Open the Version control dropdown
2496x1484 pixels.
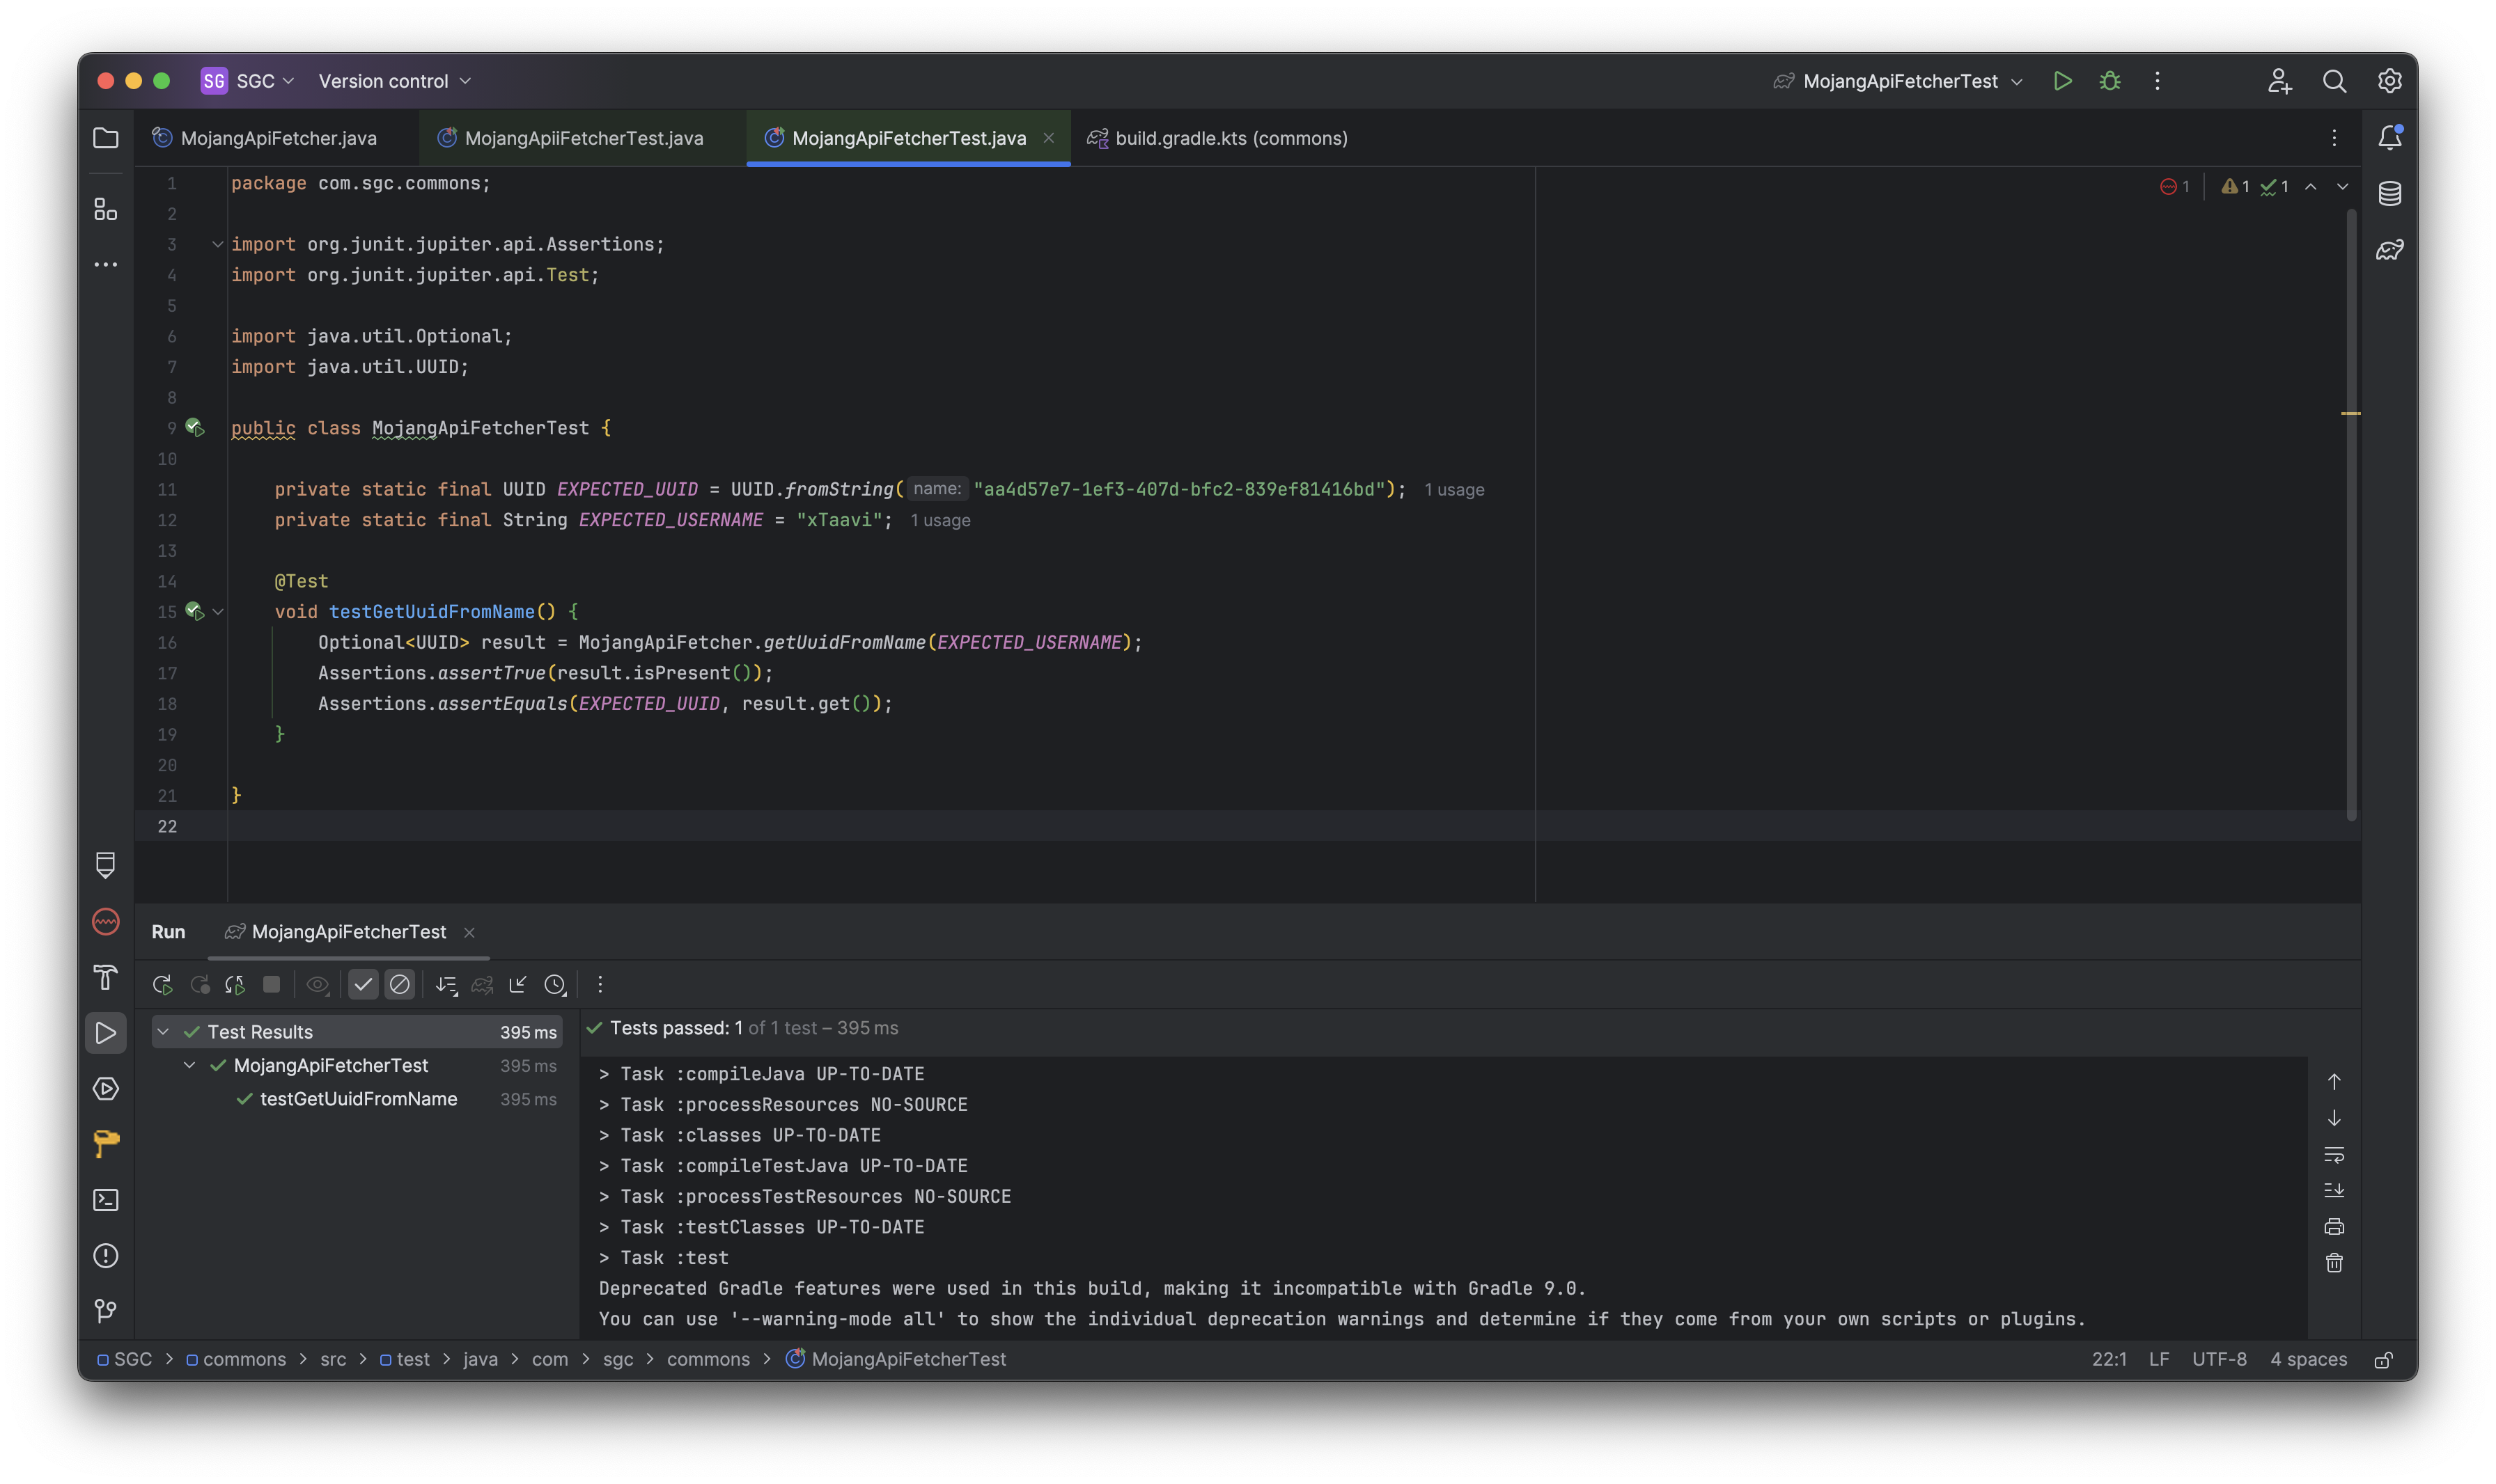click(x=394, y=81)
